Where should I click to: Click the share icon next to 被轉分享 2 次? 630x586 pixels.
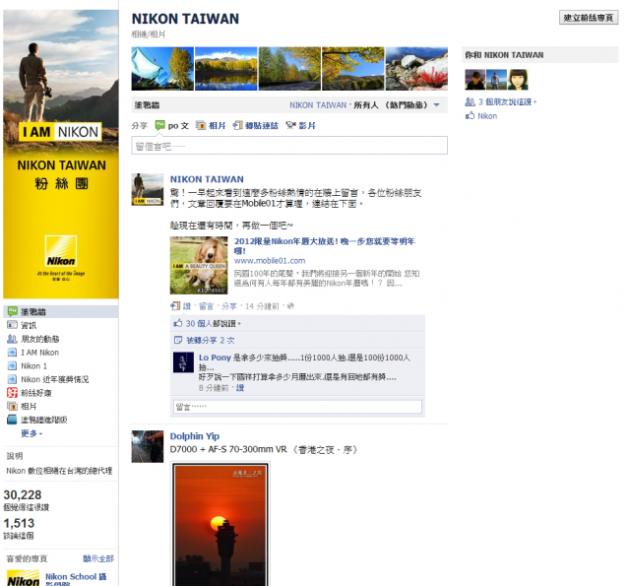click(177, 340)
